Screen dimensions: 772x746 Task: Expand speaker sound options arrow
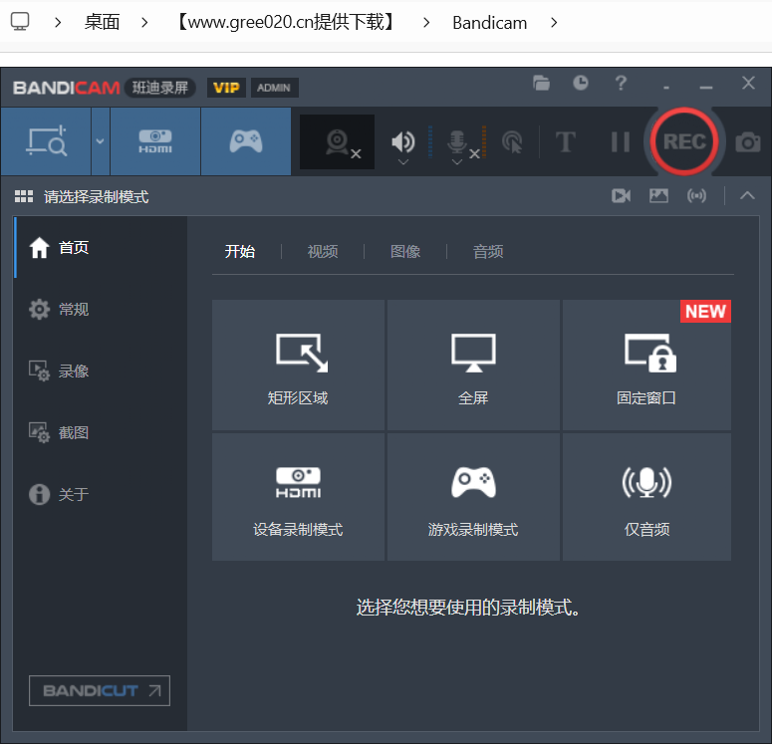pyautogui.click(x=402, y=161)
